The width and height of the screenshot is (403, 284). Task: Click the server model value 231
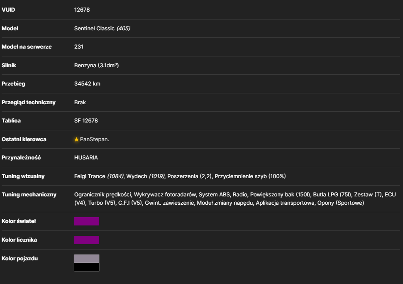[79, 47]
